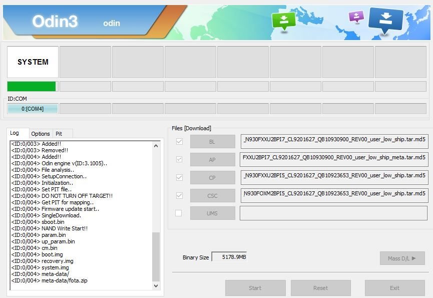The image size is (433, 298).
Task: Click the 'Binary Size' label
Action: [x=196, y=257]
